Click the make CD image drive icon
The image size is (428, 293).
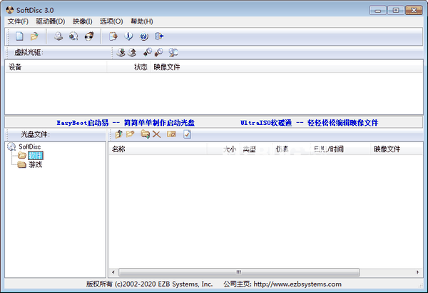click(58, 36)
